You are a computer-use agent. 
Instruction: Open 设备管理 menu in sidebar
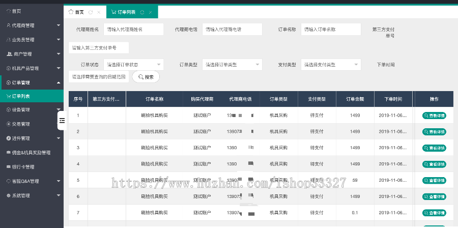point(32,110)
